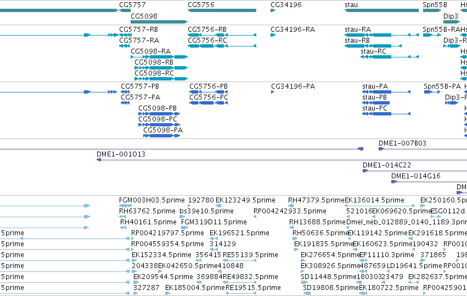
Task: Click the EK308926.5prime EST label
Action: [330, 266]
